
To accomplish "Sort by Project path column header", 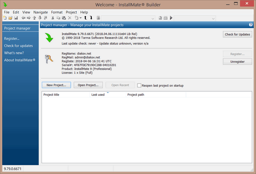I will (156, 94).
